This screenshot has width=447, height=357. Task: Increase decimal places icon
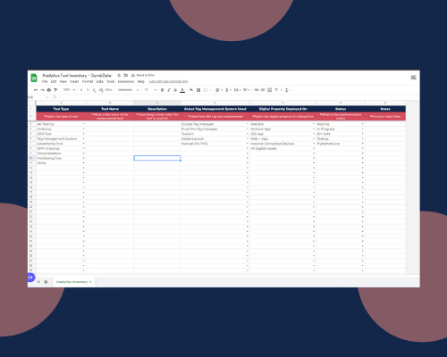(x=101, y=90)
